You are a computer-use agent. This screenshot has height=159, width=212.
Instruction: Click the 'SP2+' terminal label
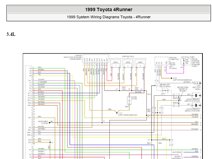[x=29, y=100]
